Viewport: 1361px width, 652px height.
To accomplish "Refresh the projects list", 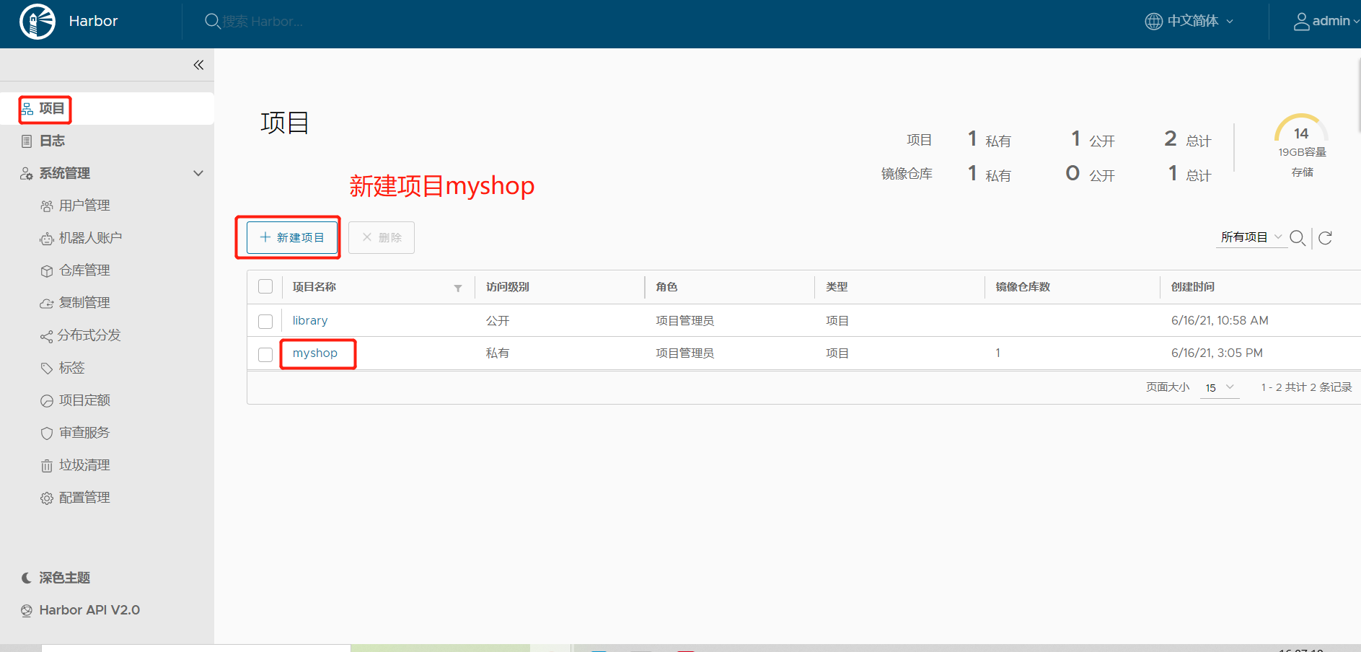I will [1325, 238].
